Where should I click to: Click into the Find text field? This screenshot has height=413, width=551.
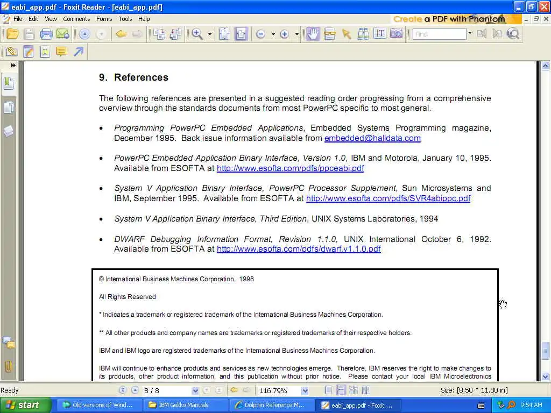coord(439,34)
